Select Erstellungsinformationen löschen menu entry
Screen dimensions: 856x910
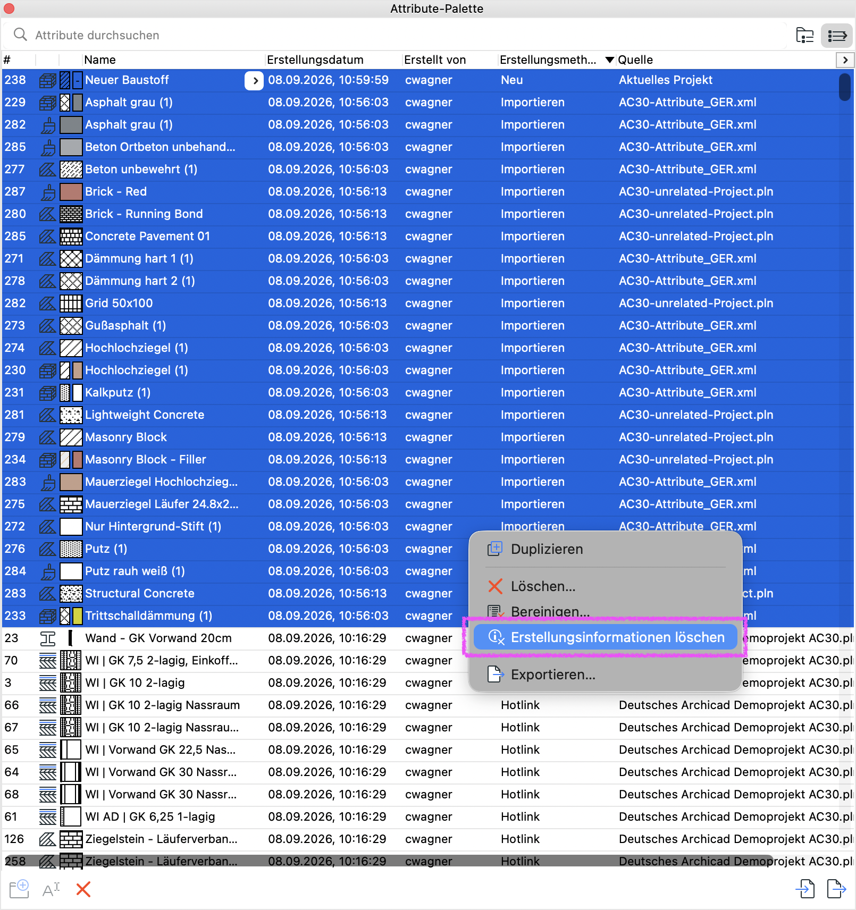point(605,637)
